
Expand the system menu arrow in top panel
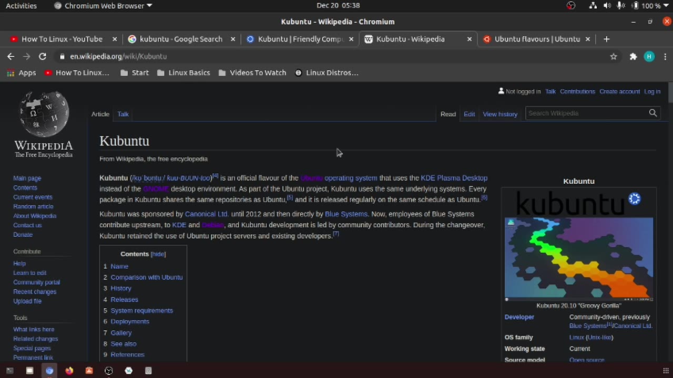[665, 6]
